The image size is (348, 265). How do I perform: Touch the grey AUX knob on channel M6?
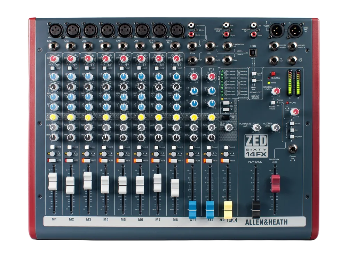(141, 128)
